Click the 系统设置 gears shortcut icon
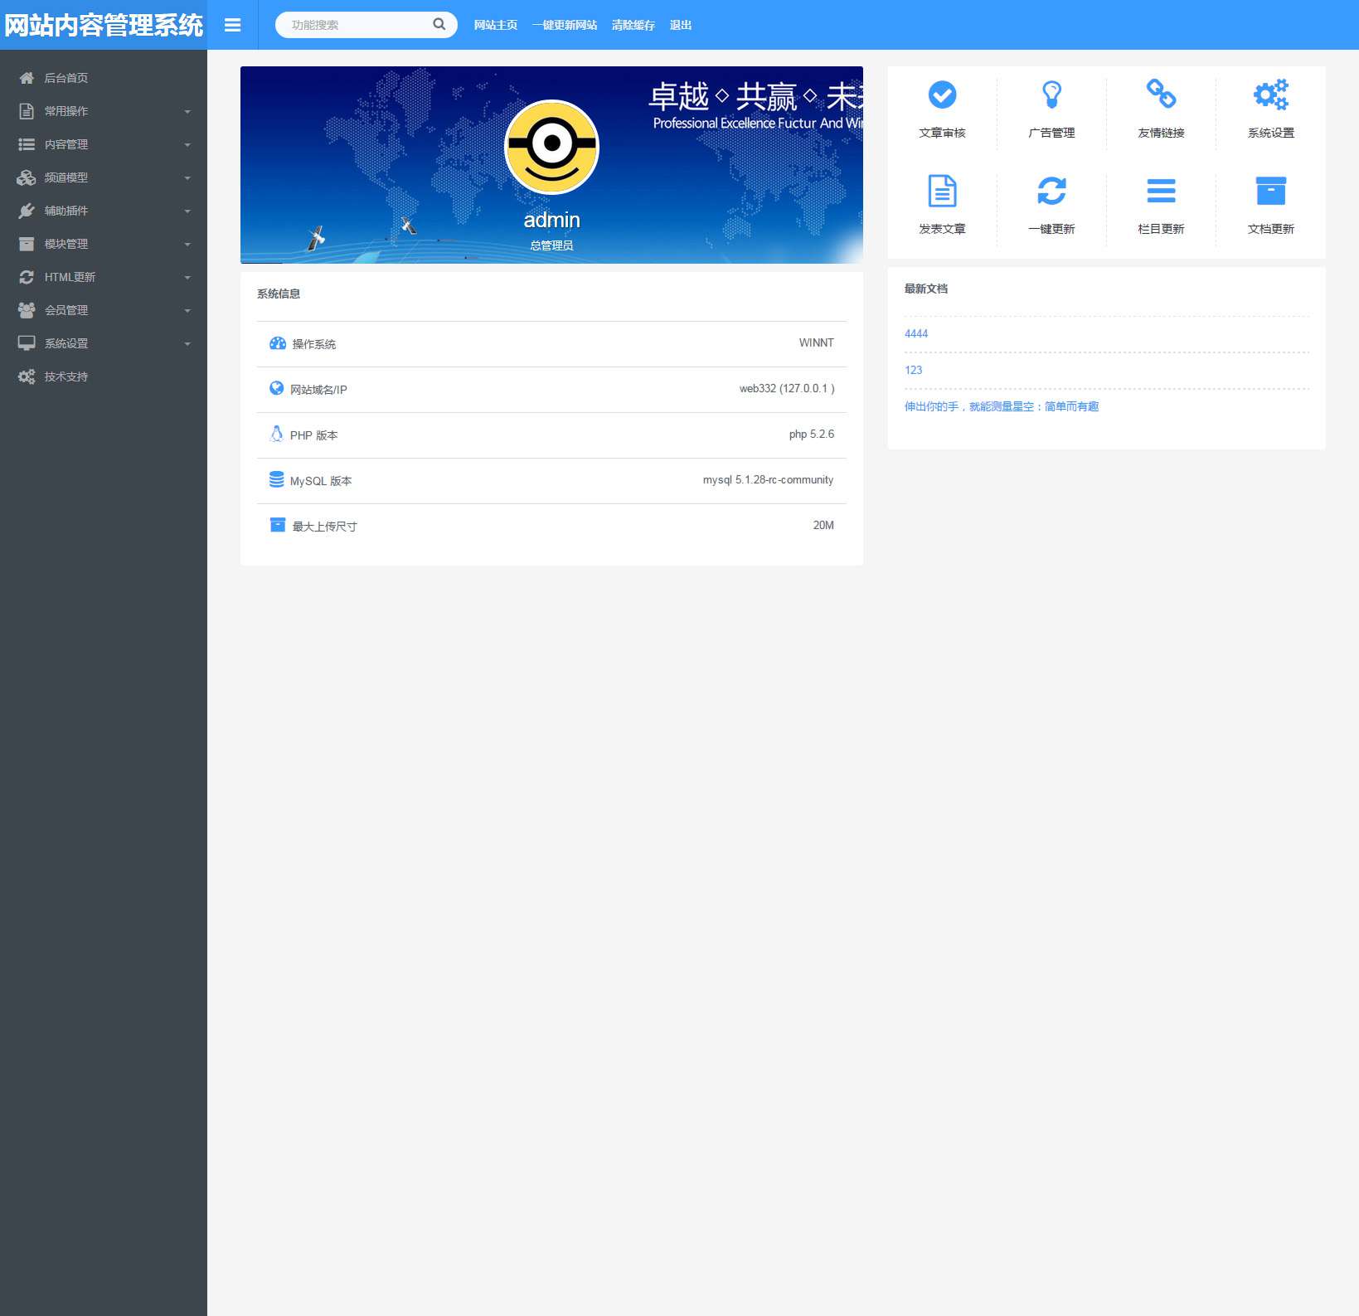Viewport: 1359px width, 1316px height. [x=1270, y=95]
